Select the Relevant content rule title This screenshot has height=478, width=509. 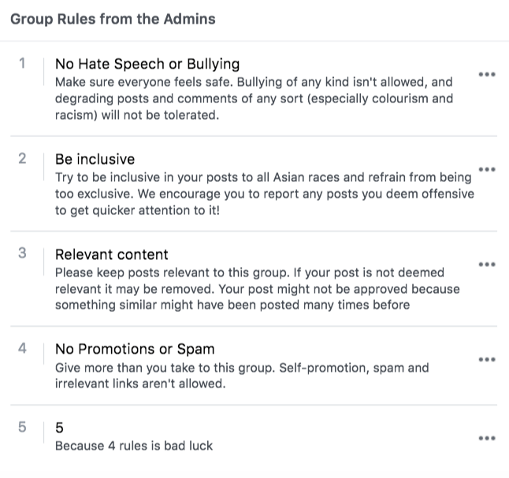pos(111,254)
